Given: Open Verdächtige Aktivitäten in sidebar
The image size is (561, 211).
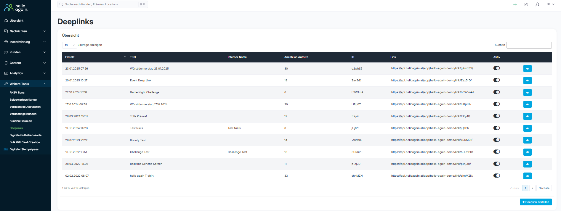Looking at the screenshot, I should point(25,107).
